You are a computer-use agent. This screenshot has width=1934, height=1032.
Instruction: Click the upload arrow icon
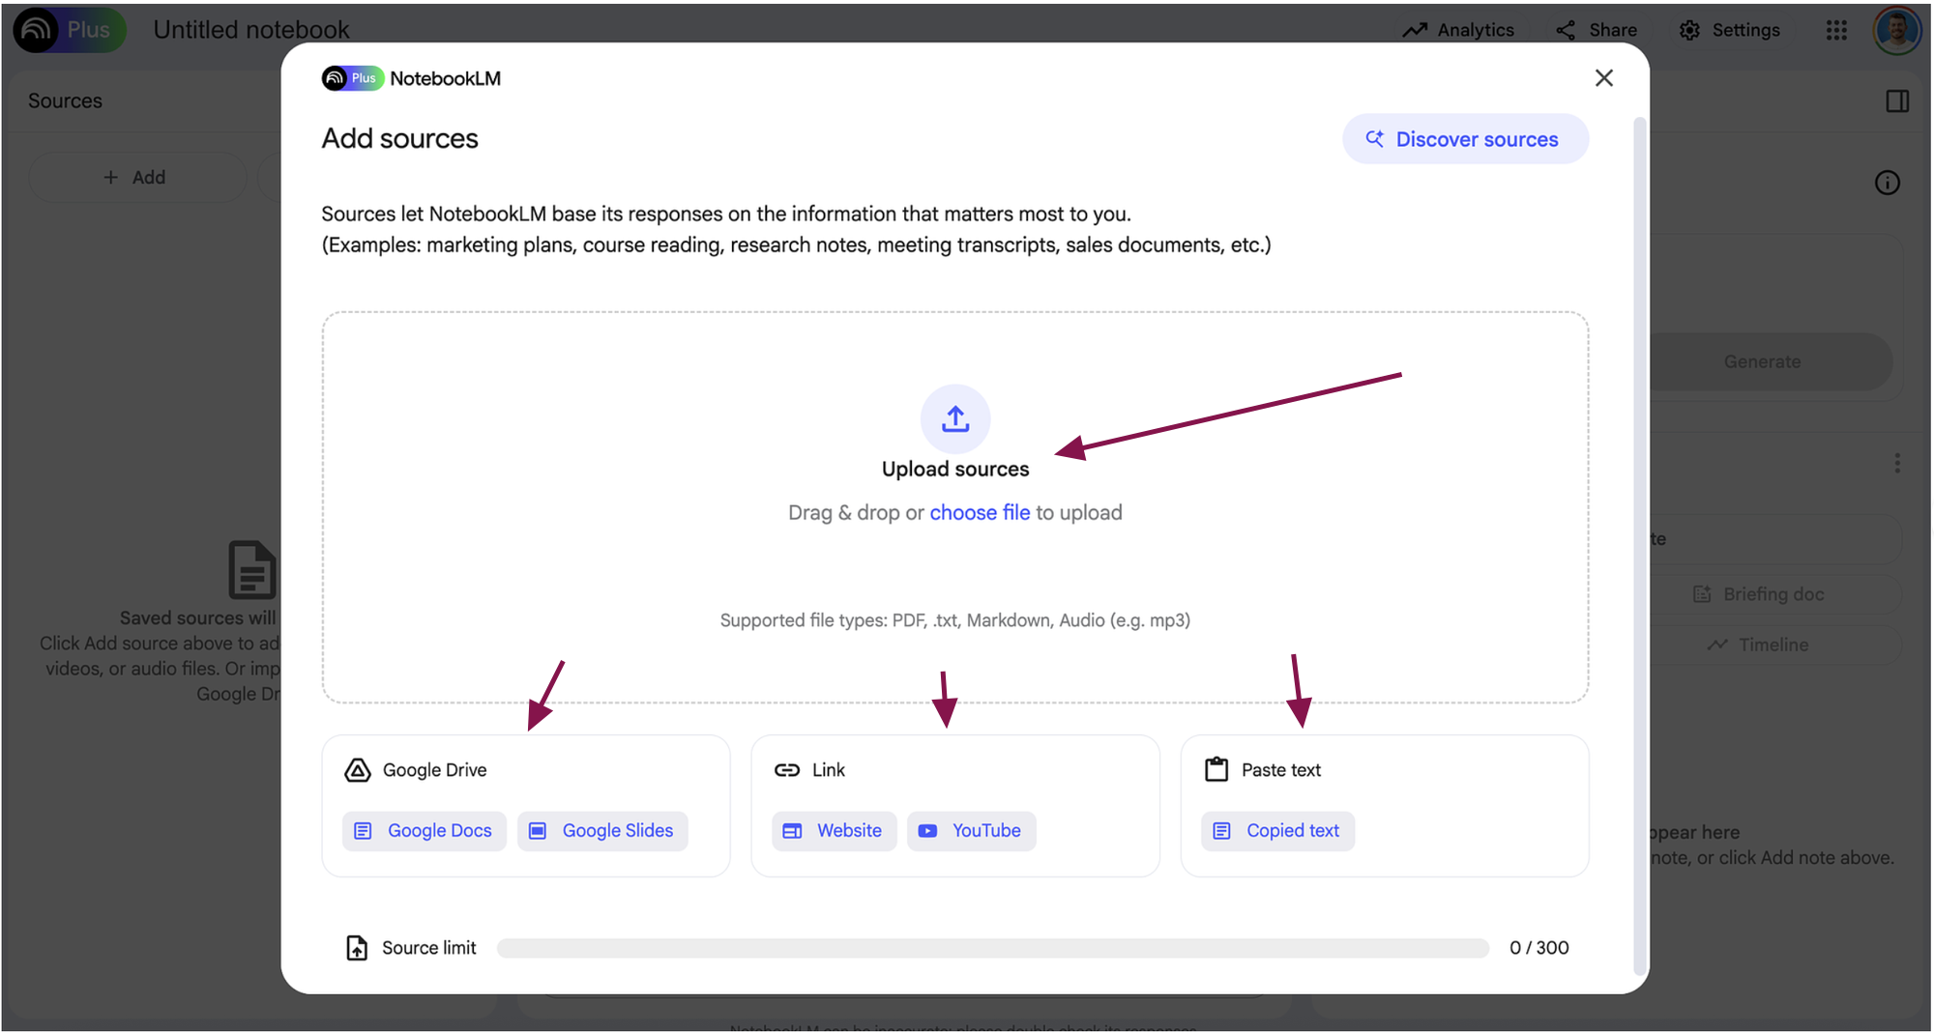coord(954,418)
